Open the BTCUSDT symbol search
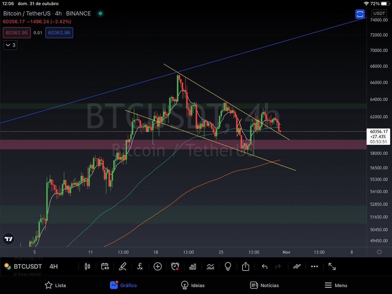Screen dimensions: 392x294 point(27,267)
